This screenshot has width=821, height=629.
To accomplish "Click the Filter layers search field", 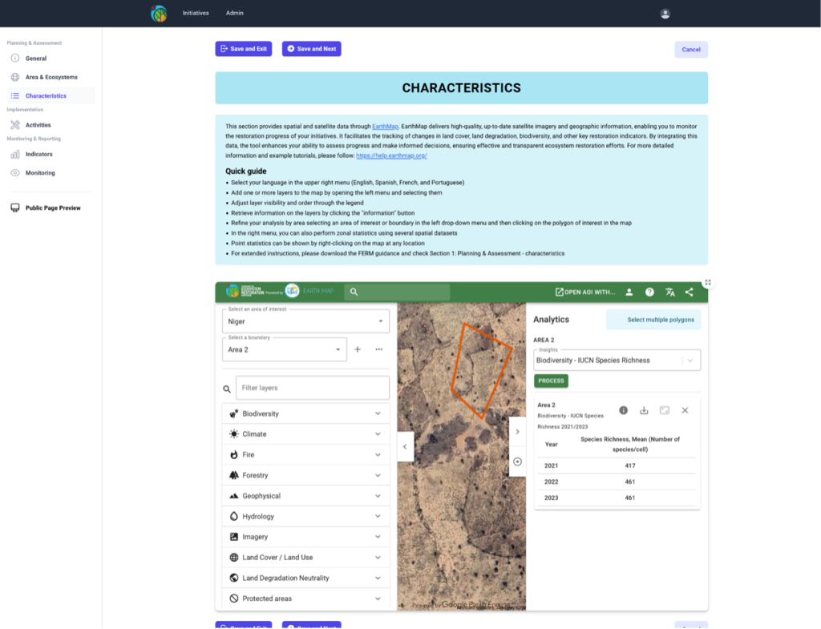I will point(312,388).
